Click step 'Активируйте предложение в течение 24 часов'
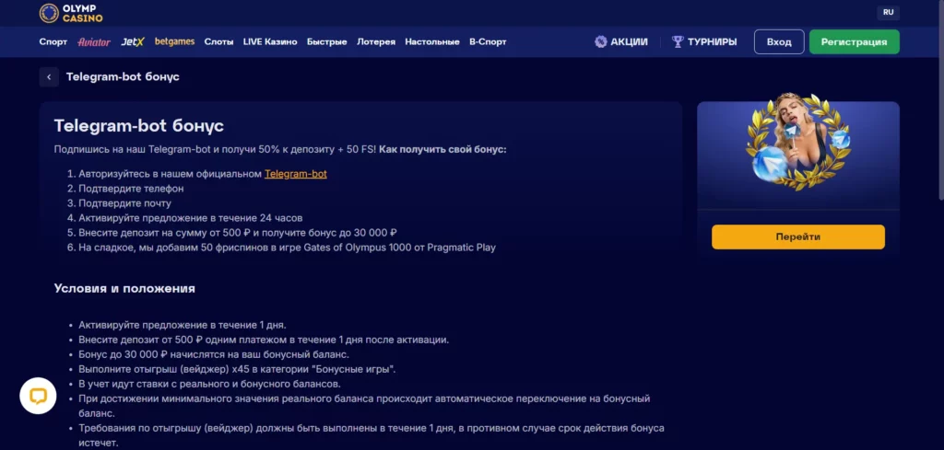Viewport: 944px width, 450px height. (191, 217)
